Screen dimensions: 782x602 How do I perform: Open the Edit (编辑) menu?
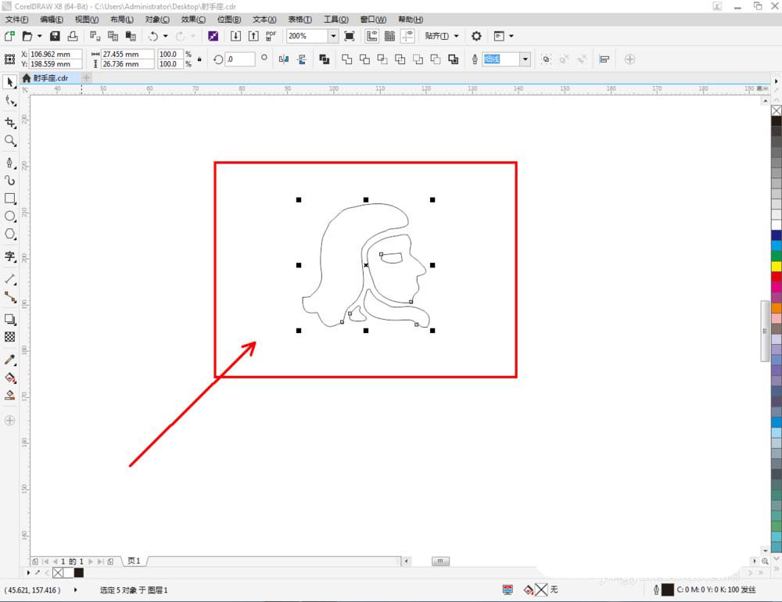point(52,20)
